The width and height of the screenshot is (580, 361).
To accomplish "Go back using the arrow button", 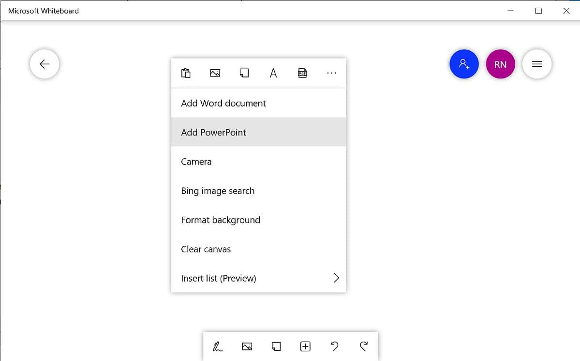I will pyautogui.click(x=44, y=63).
